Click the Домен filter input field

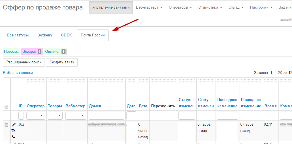[x=106, y=116]
